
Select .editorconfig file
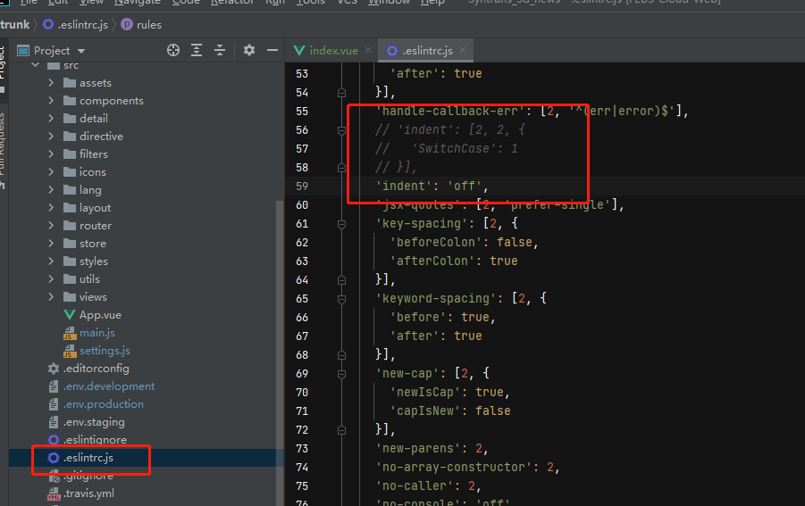coord(96,369)
